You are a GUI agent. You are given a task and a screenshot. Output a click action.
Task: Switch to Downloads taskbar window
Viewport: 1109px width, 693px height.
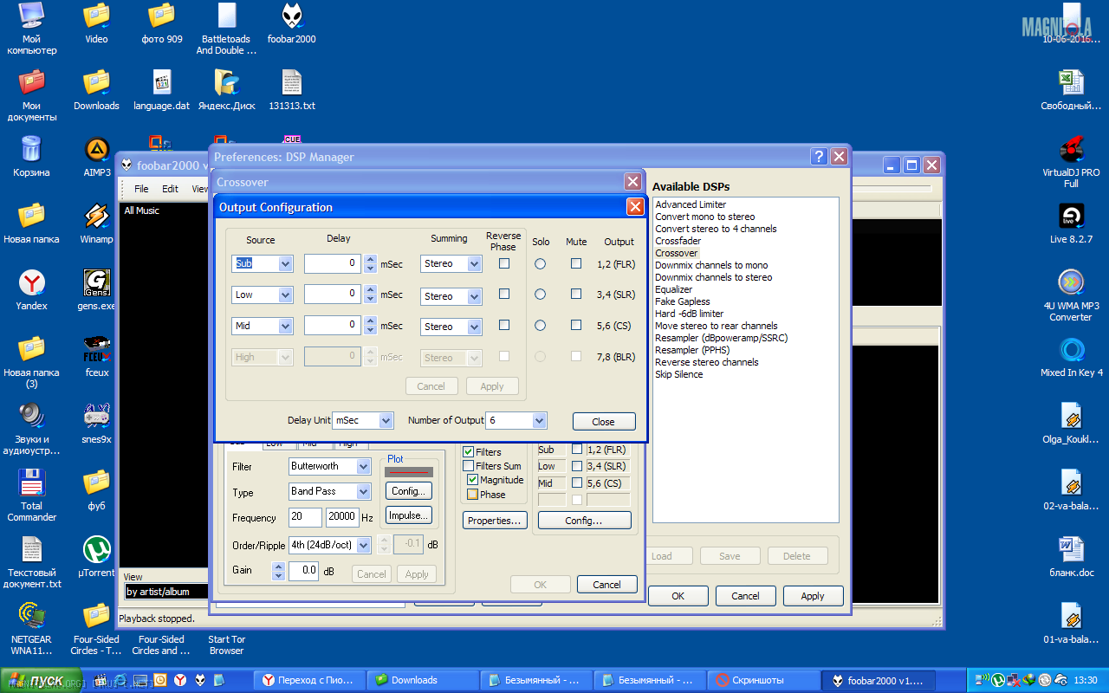[422, 680]
